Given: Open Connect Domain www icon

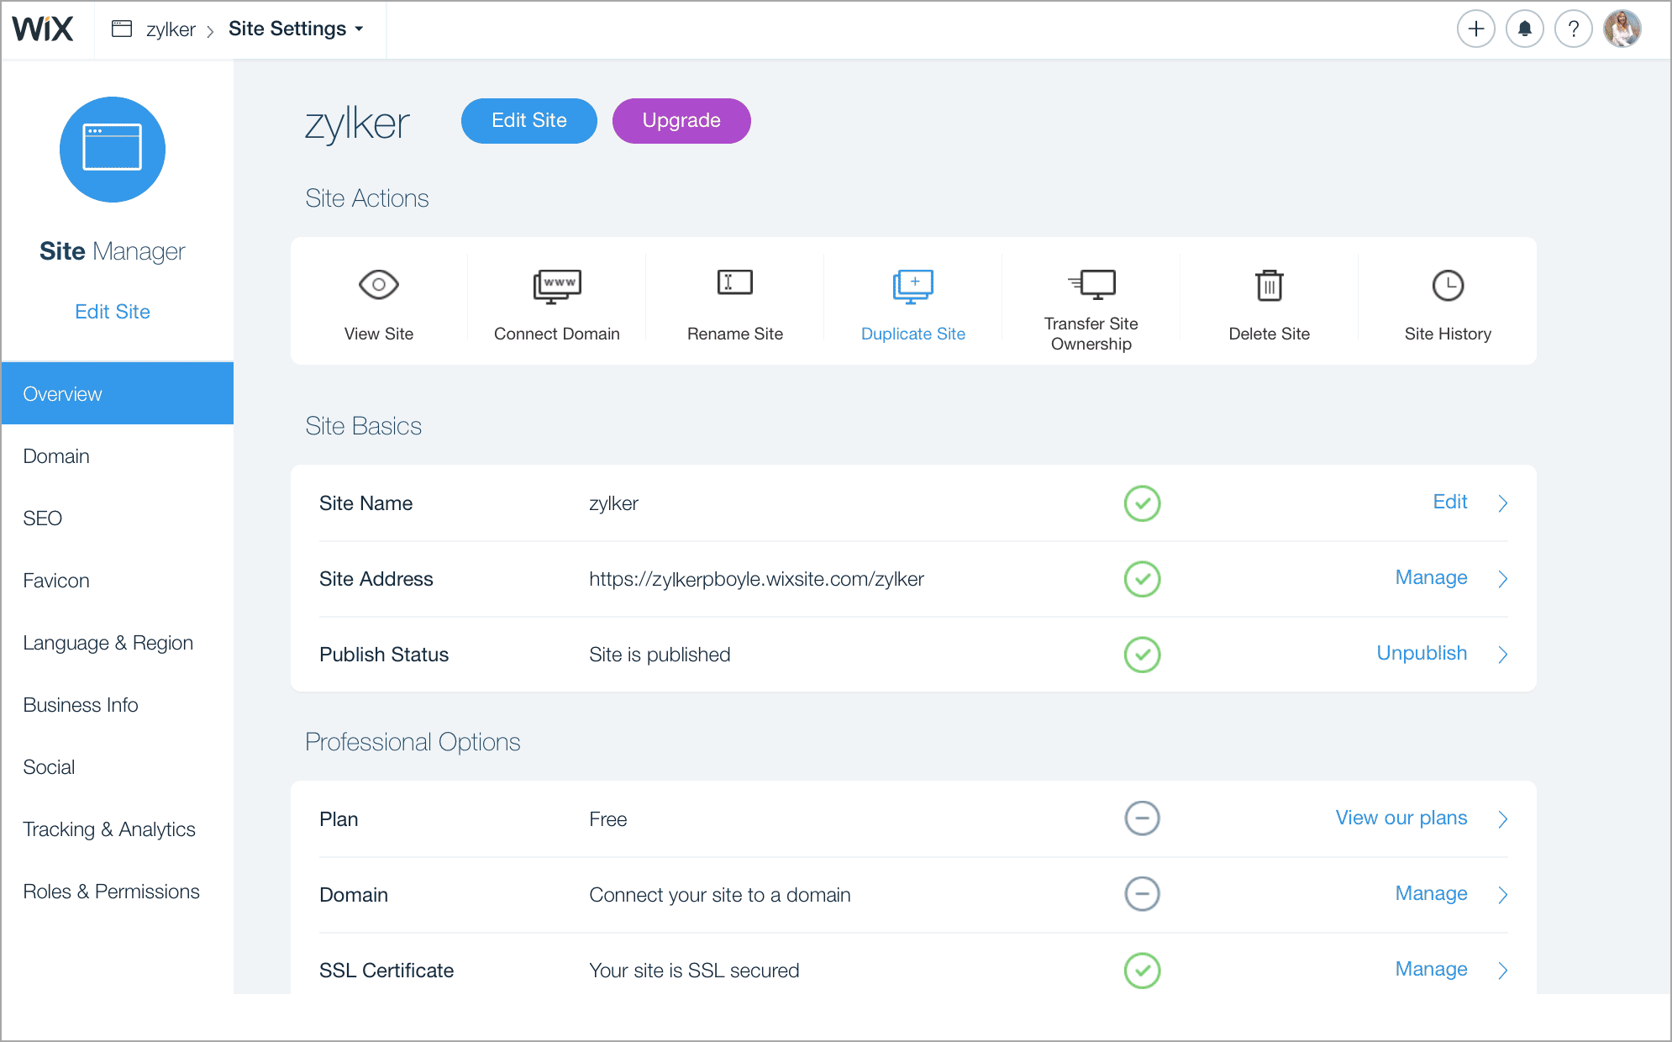Looking at the screenshot, I should (x=557, y=285).
